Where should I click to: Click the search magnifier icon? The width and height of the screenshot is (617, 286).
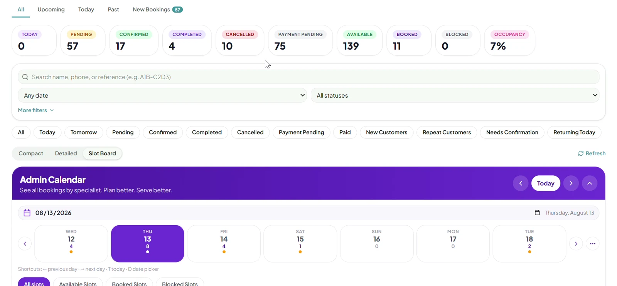[25, 77]
